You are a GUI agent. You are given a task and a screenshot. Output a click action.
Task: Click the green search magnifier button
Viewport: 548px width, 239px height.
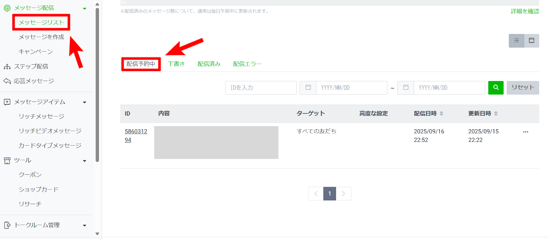496,88
